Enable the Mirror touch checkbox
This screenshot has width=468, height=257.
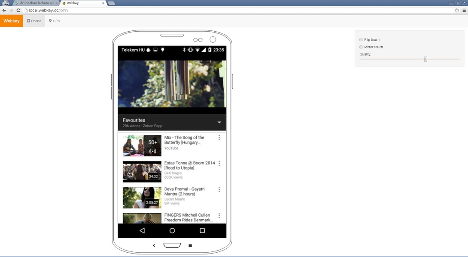click(x=361, y=47)
